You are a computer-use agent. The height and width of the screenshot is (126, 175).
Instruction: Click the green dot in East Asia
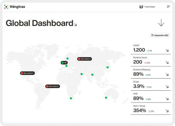tap(108, 67)
